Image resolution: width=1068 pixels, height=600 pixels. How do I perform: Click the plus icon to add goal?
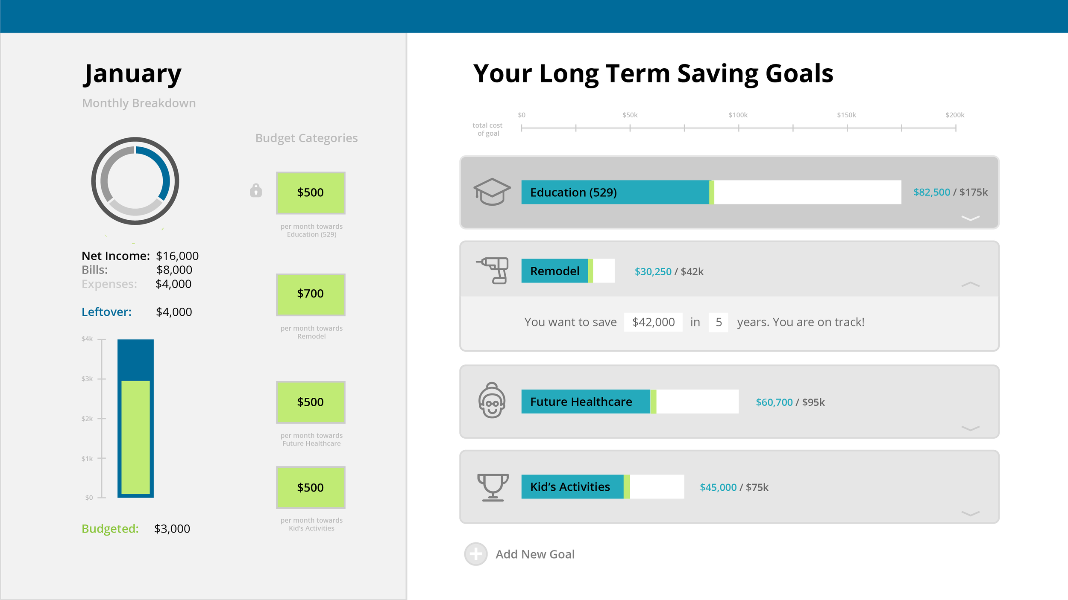(475, 554)
